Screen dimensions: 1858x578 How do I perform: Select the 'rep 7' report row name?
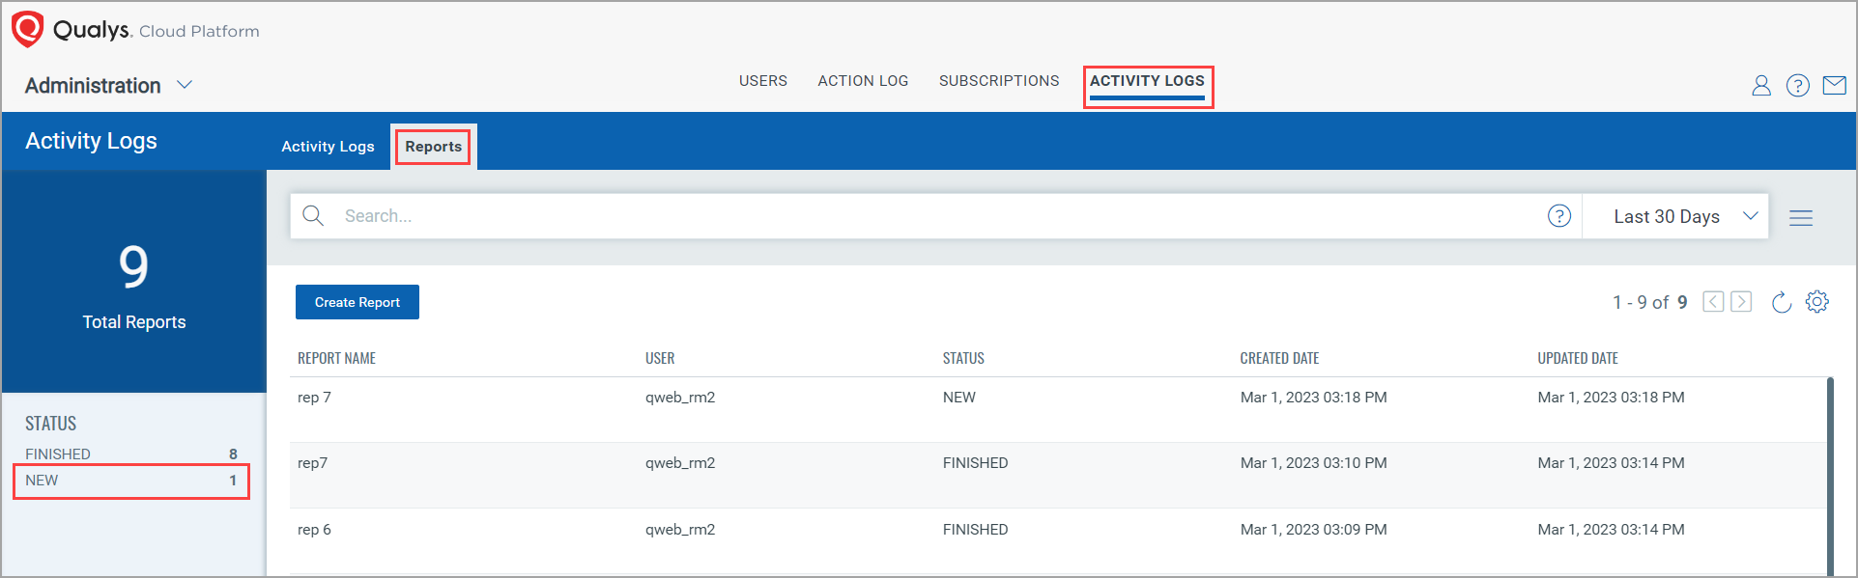click(314, 398)
